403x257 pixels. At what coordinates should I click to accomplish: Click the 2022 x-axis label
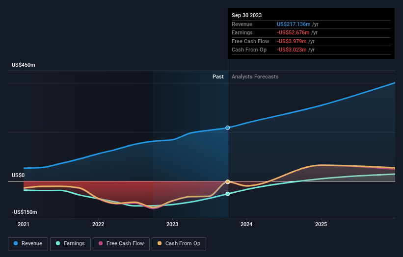98,224
